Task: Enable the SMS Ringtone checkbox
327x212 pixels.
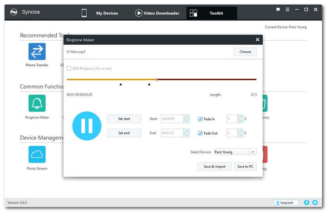Action: 69,68
